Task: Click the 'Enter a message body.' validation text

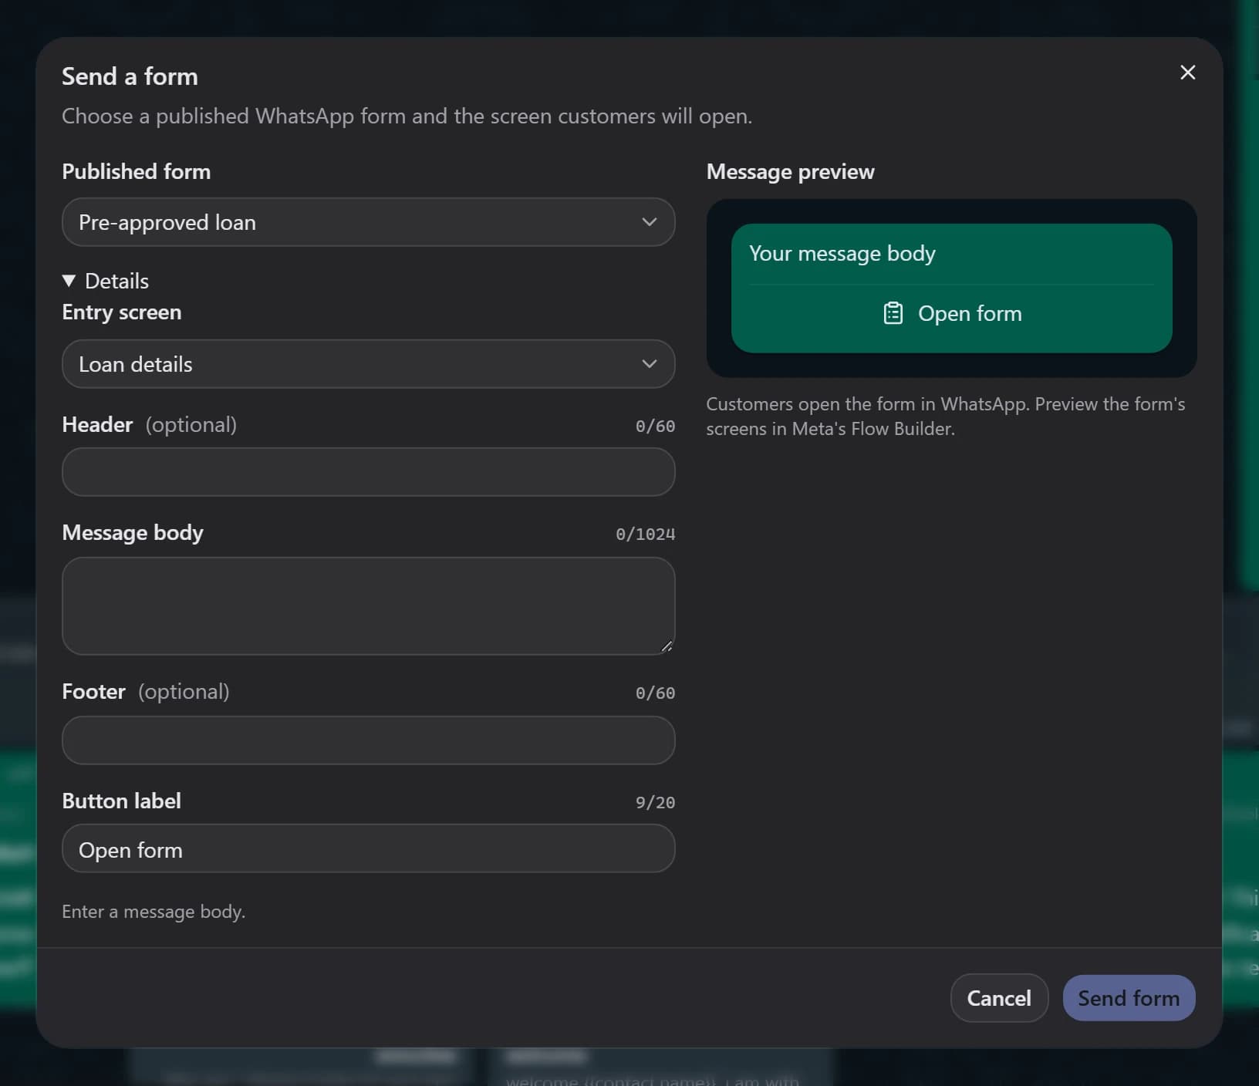Action: 154,912
